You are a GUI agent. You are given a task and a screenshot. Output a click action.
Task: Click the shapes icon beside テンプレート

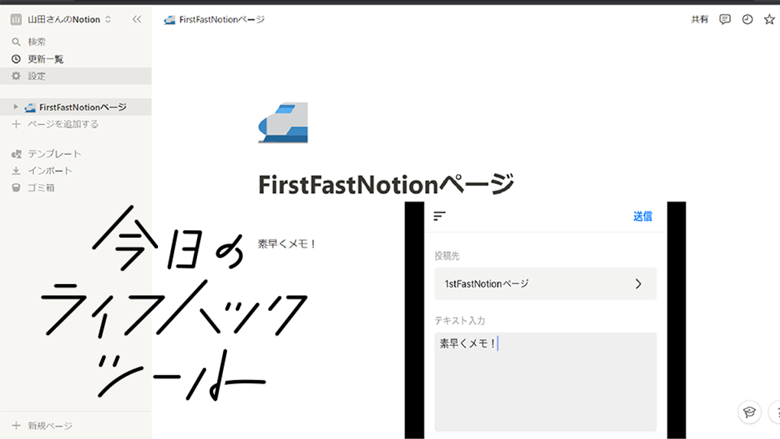point(16,153)
